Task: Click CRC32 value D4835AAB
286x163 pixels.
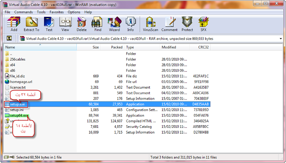Action: 200,104
